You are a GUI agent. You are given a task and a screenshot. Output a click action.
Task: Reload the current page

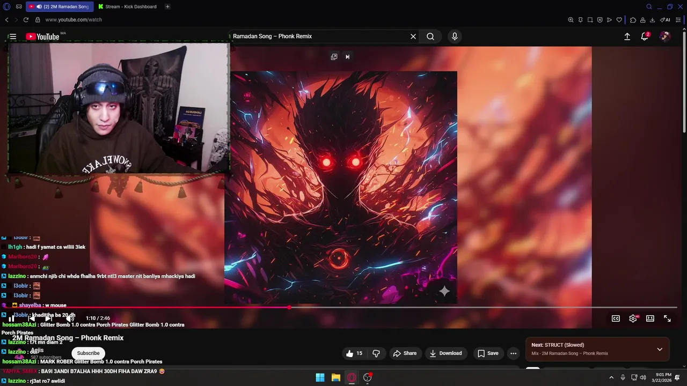(26, 20)
